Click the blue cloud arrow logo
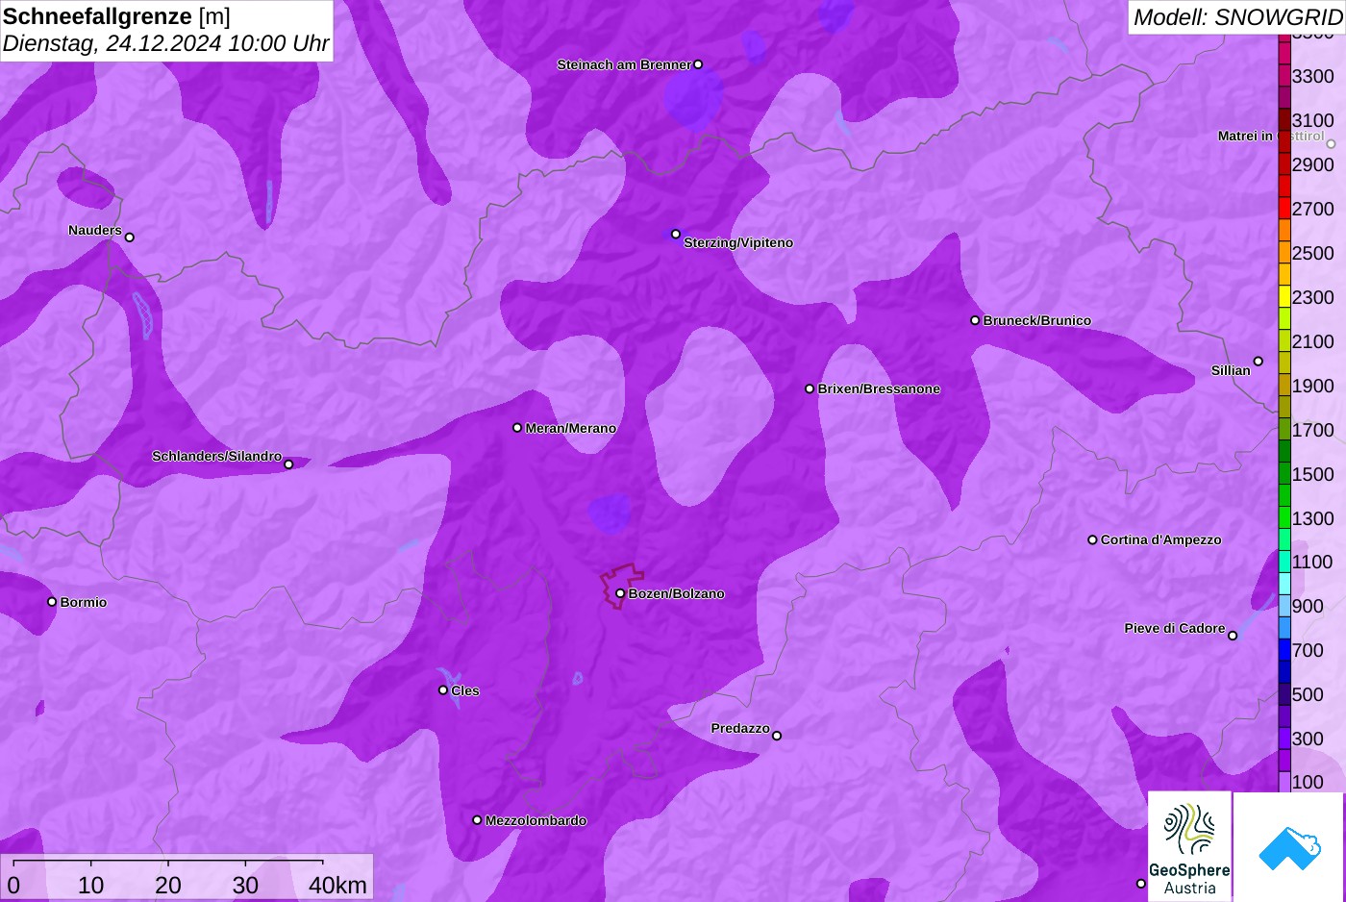The height and width of the screenshot is (902, 1346). (x=1289, y=847)
